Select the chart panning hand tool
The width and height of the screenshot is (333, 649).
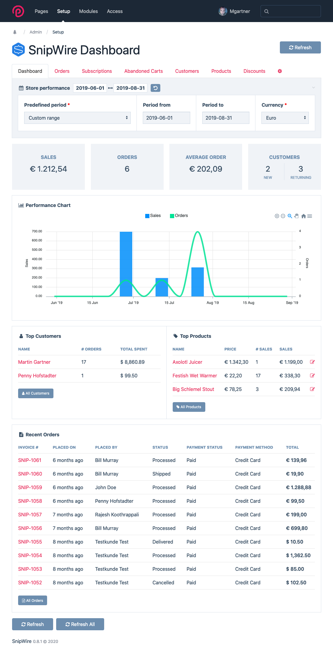[296, 216]
